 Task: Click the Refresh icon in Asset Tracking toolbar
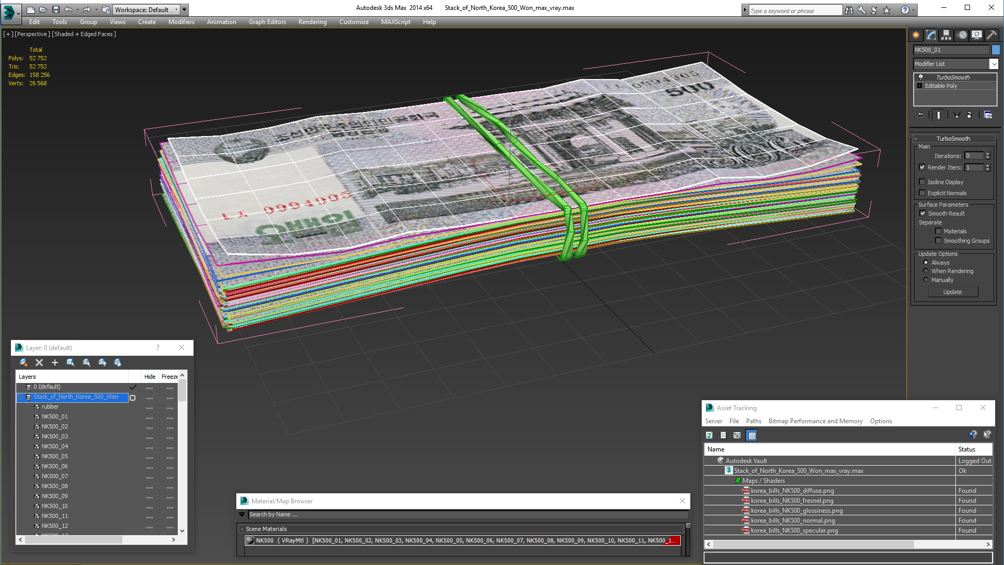click(x=710, y=435)
